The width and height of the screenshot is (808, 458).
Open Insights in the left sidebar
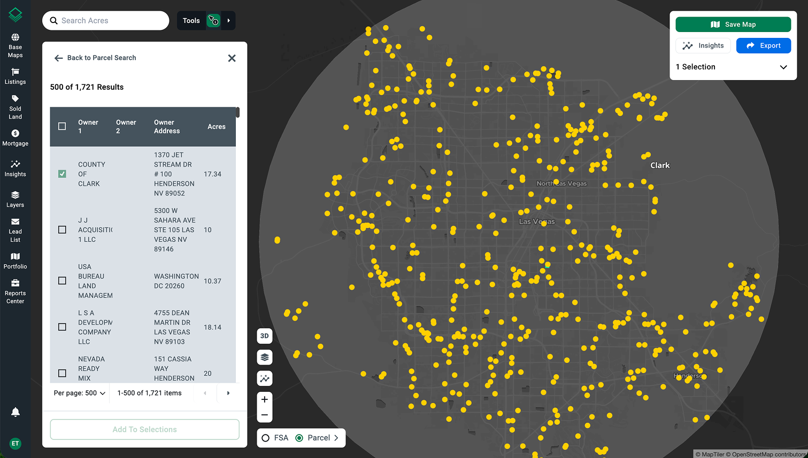pyautogui.click(x=15, y=169)
